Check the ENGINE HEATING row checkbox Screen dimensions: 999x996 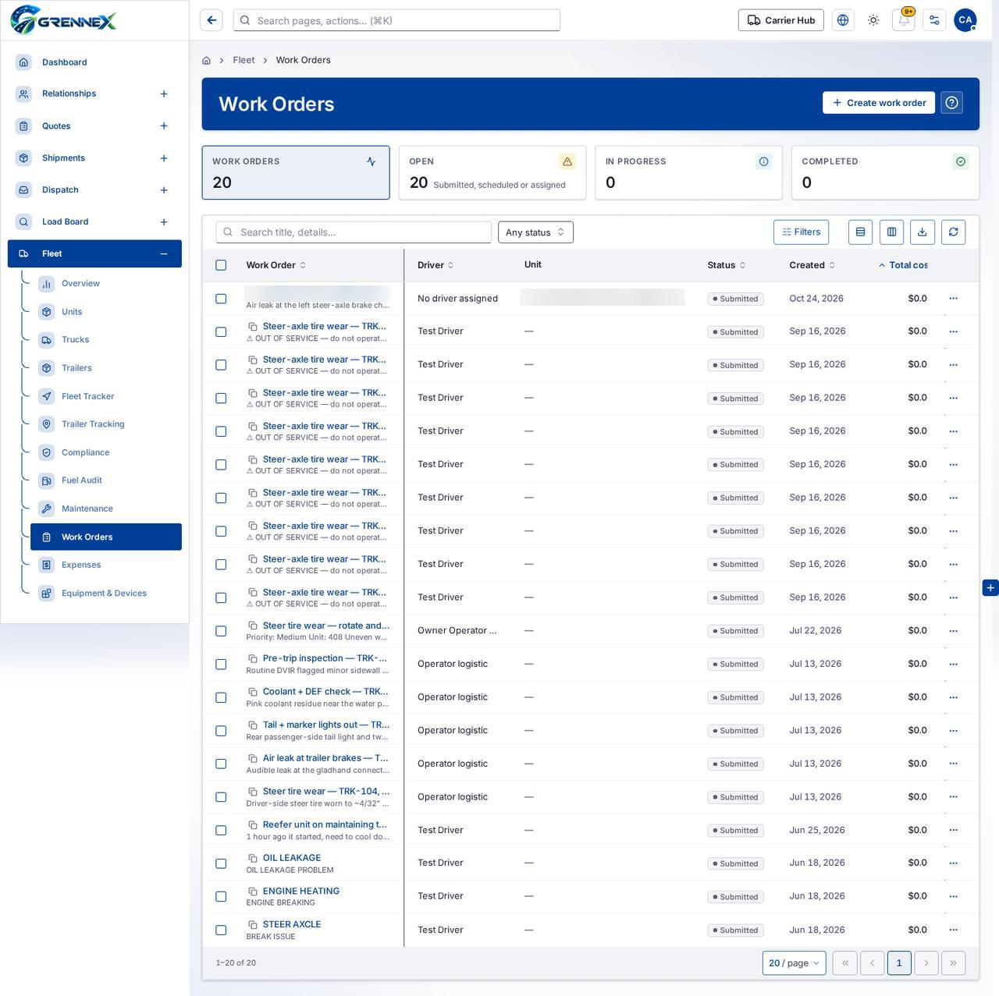(221, 897)
